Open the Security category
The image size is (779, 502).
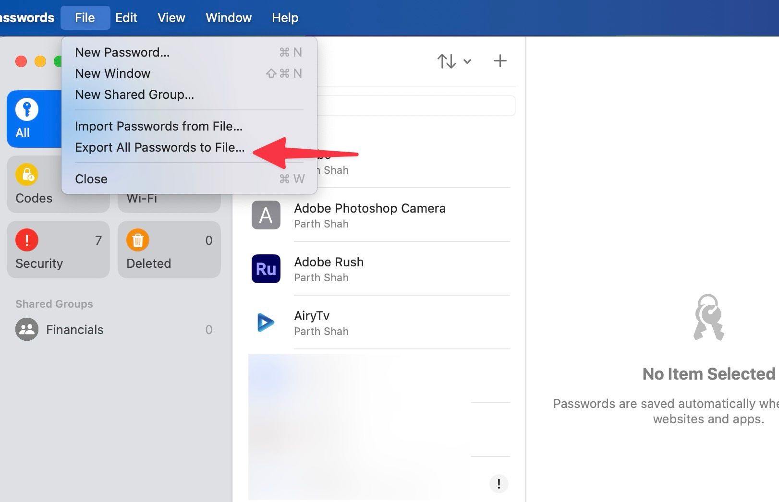tap(59, 250)
